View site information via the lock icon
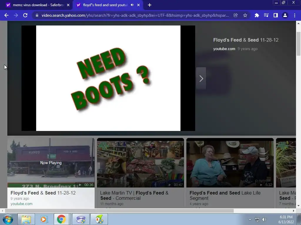301x225 pixels. point(37,15)
